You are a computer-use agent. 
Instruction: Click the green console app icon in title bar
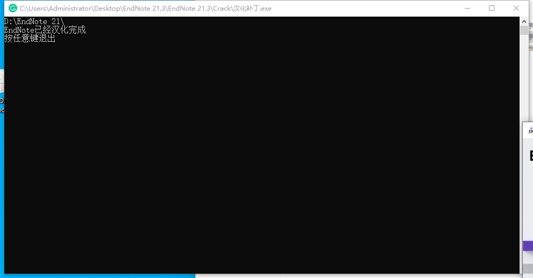click(x=12, y=8)
